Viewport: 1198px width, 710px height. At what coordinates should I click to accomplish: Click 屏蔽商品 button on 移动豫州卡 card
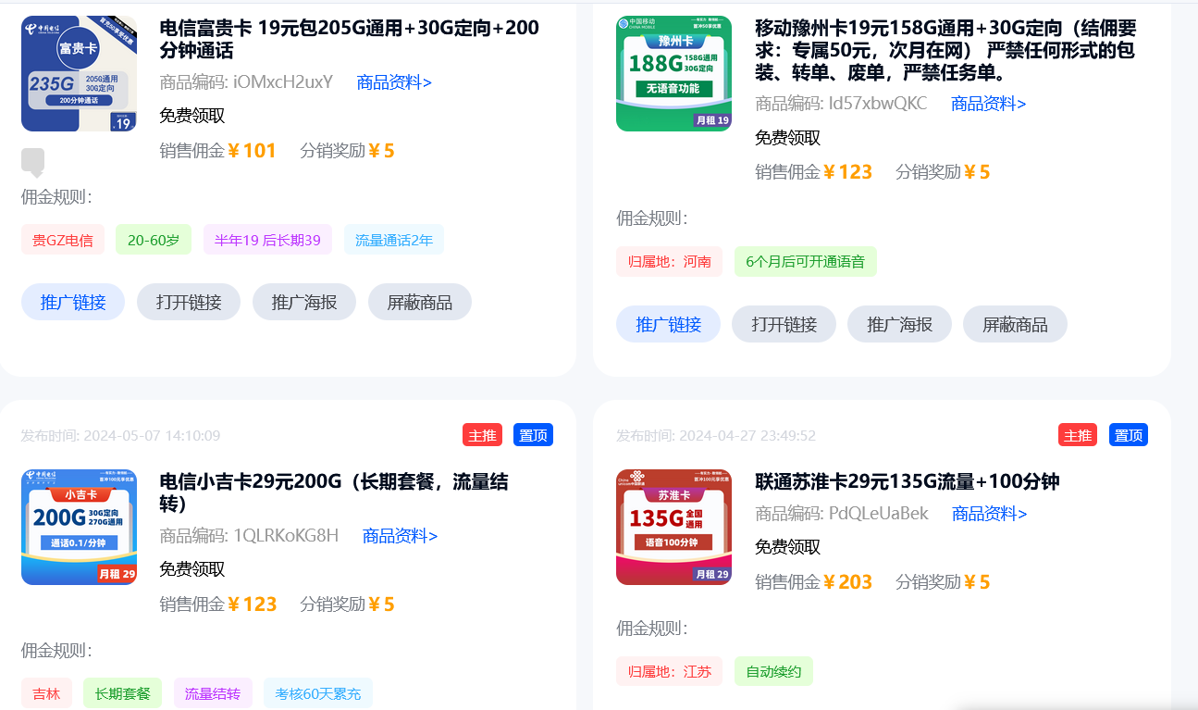1015,324
